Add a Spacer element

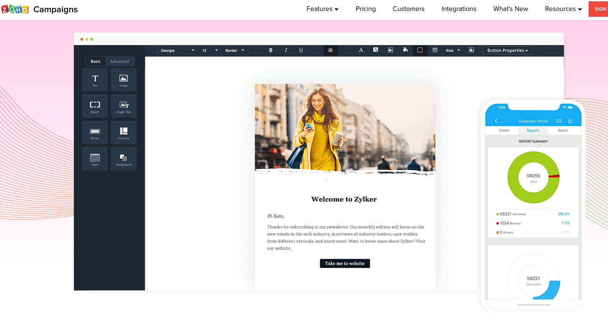(x=95, y=106)
